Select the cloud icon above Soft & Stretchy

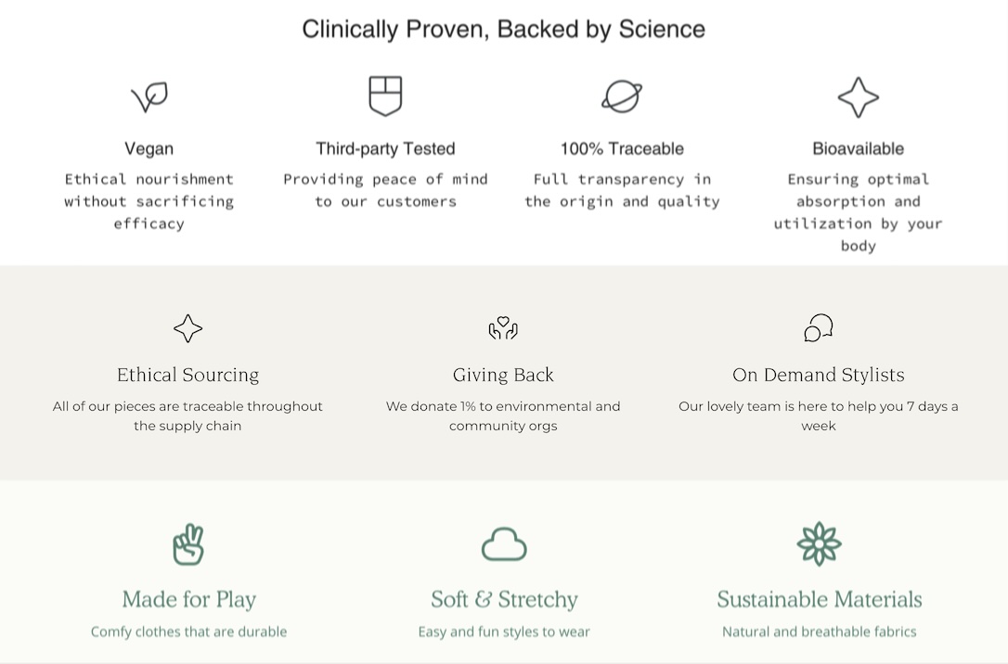(x=504, y=544)
